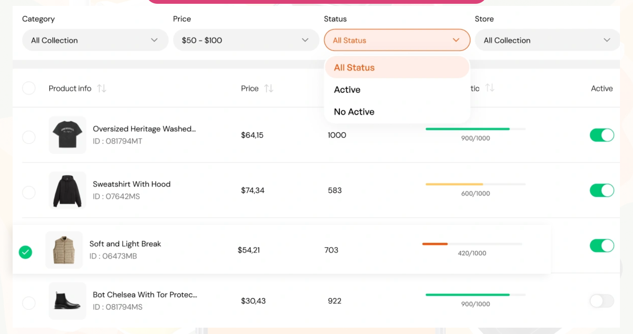Select the Bot Chelsea row checkbox
The height and width of the screenshot is (334, 633).
pyautogui.click(x=29, y=303)
